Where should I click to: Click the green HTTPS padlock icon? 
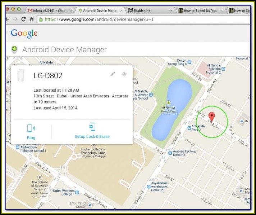(x=41, y=19)
